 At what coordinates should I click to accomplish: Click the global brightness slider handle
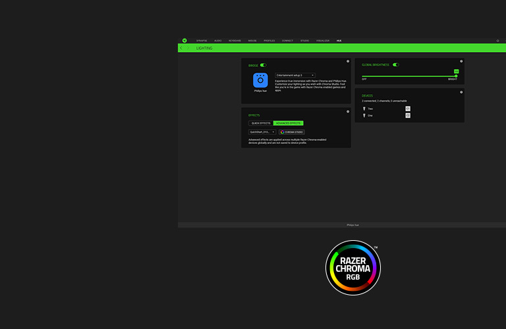tap(456, 76)
